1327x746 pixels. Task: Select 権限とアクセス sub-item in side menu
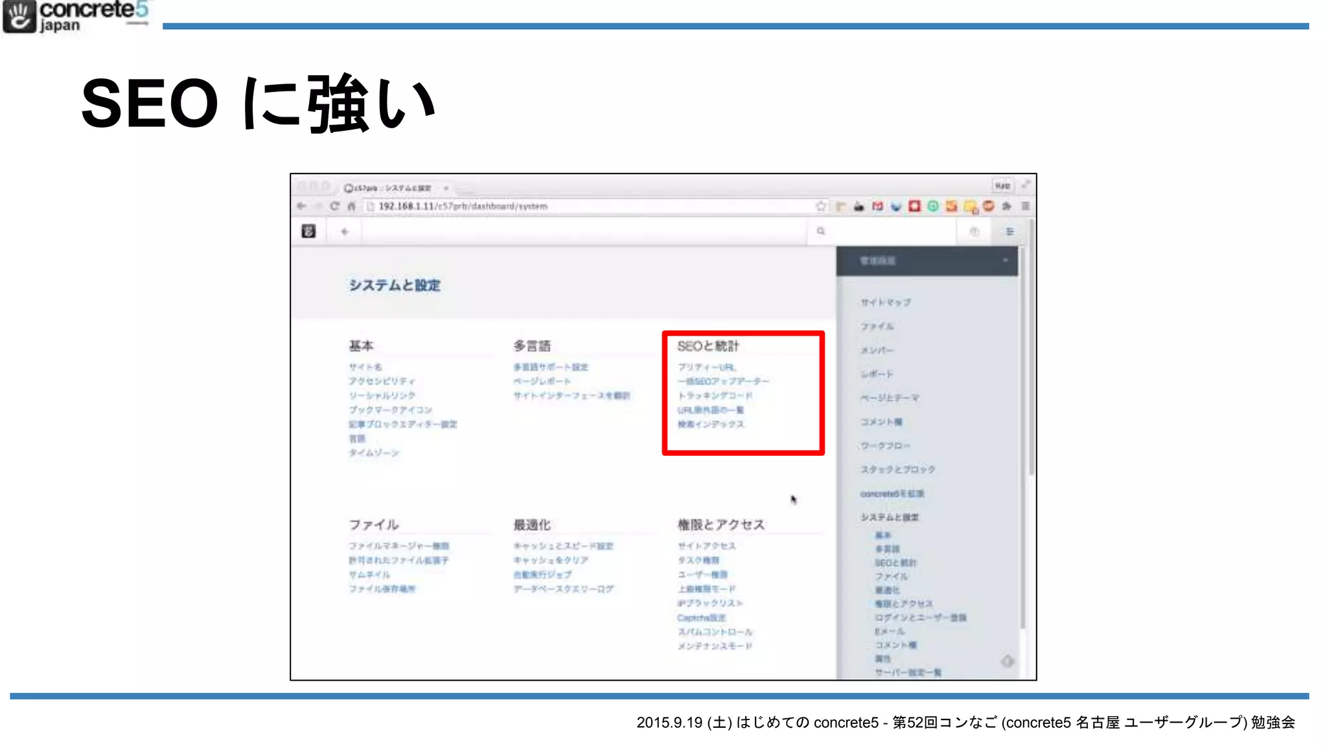[x=904, y=604]
